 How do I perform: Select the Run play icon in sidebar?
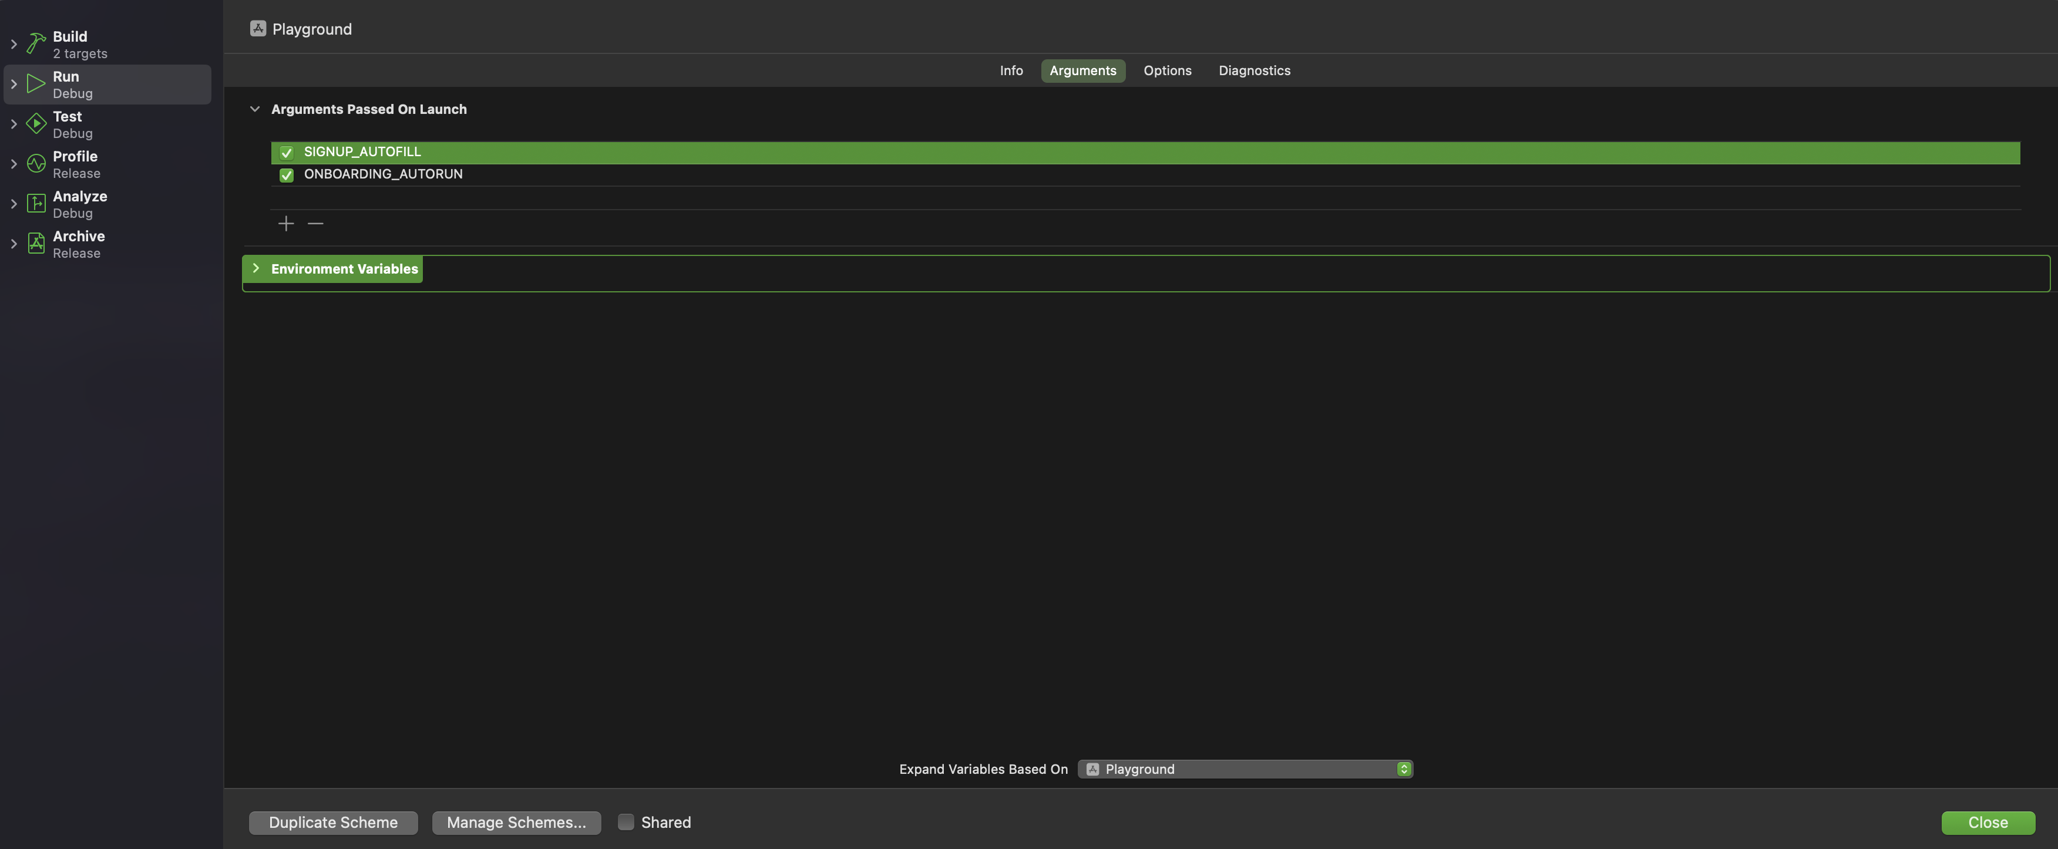(35, 83)
